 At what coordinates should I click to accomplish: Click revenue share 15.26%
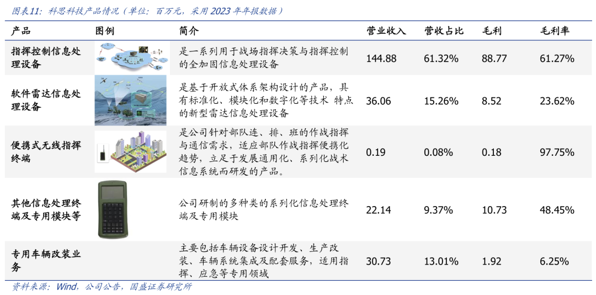point(441,101)
